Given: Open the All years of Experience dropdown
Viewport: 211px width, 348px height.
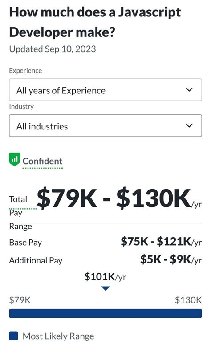Looking at the screenshot, I should click(x=105, y=89).
